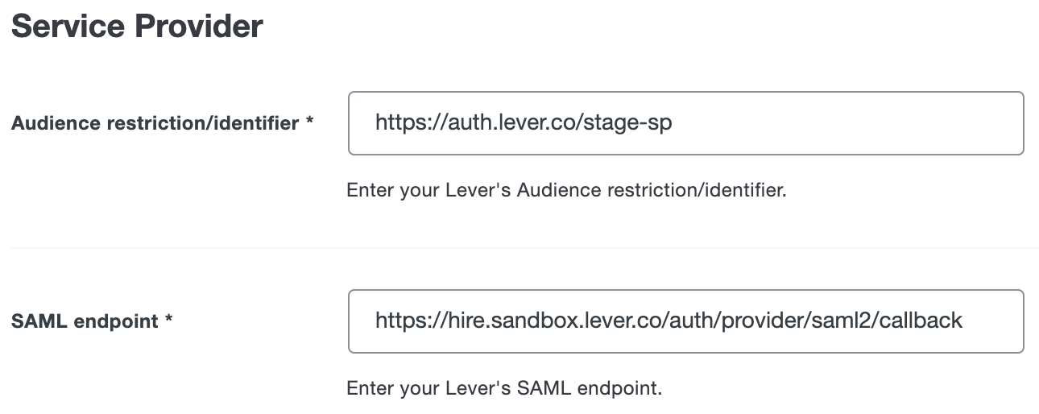This screenshot has height=414, width=1039.
Task: Click the "Enter your Lever's SAML endpoint" hint
Action: click(503, 388)
